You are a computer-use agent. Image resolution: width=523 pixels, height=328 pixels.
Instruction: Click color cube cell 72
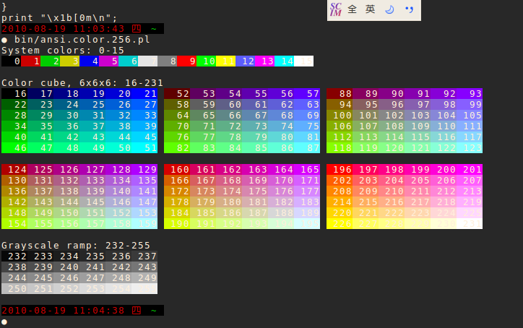point(229,126)
